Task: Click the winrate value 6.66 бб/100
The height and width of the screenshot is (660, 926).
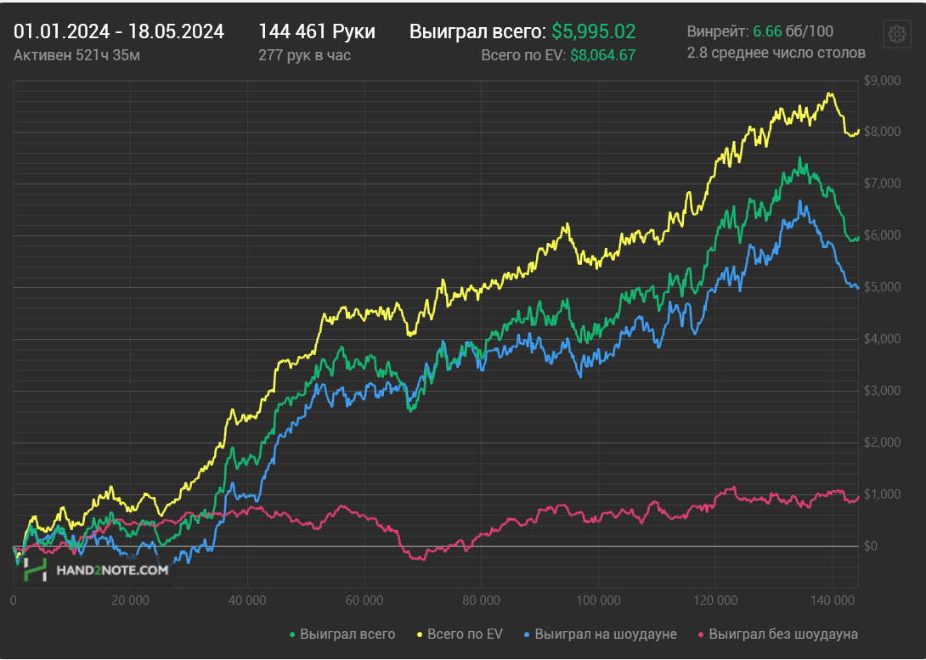Action: tap(793, 32)
